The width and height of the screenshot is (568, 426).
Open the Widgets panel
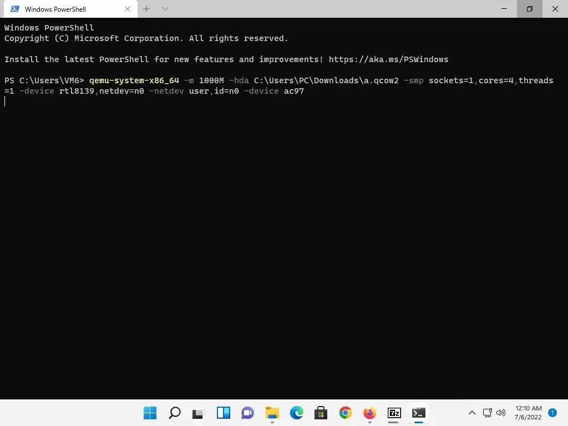pos(224,413)
